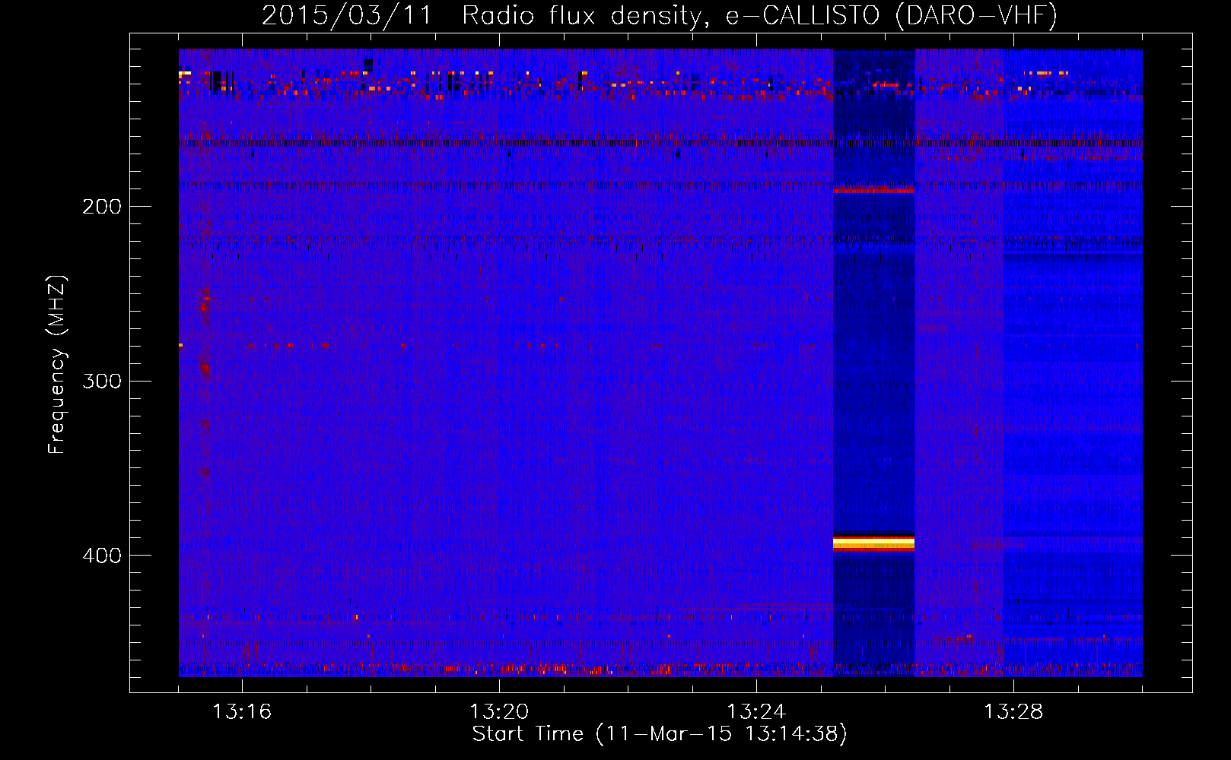1231x760 pixels.
Task: Click the "Start Time (11-Mar-15 13:14:38)" label
Action: [x=660, y=734]
